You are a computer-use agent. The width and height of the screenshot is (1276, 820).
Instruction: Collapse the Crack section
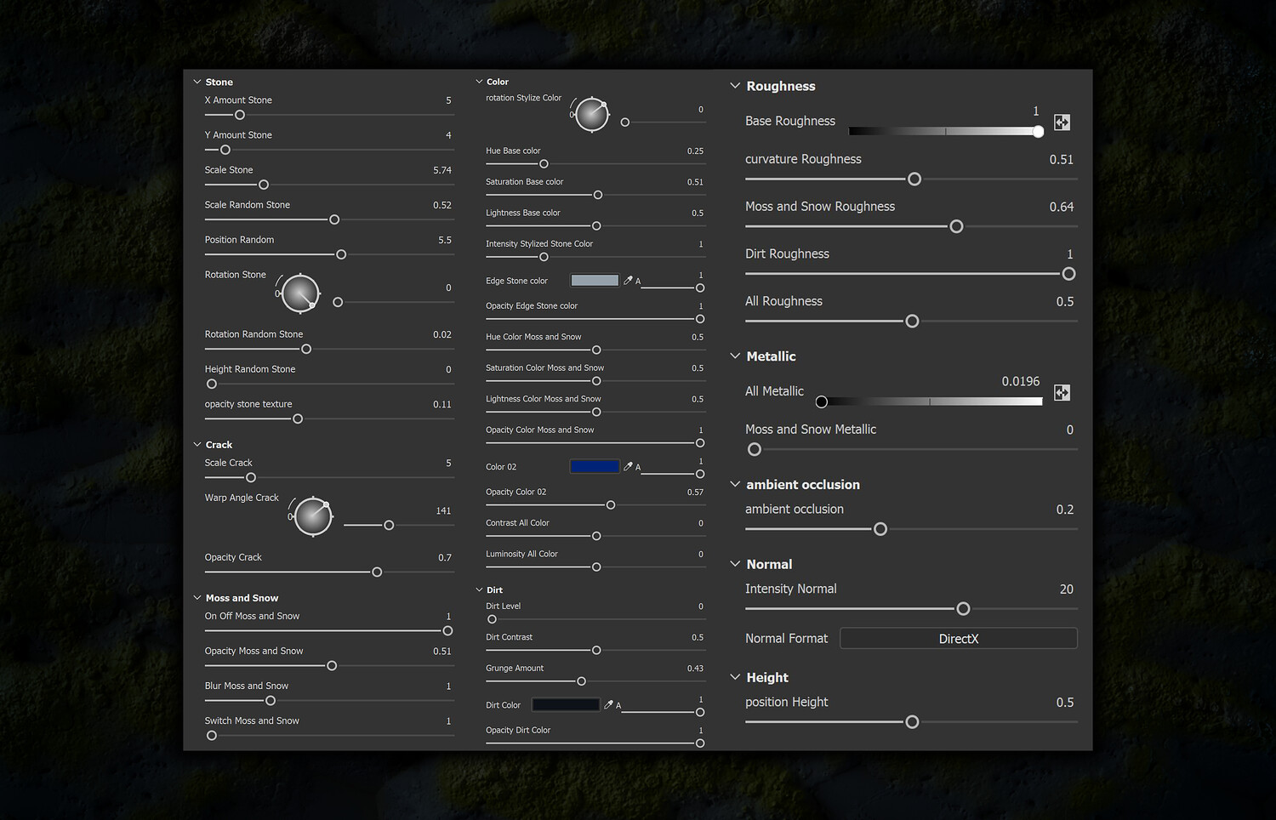point(197,445)
